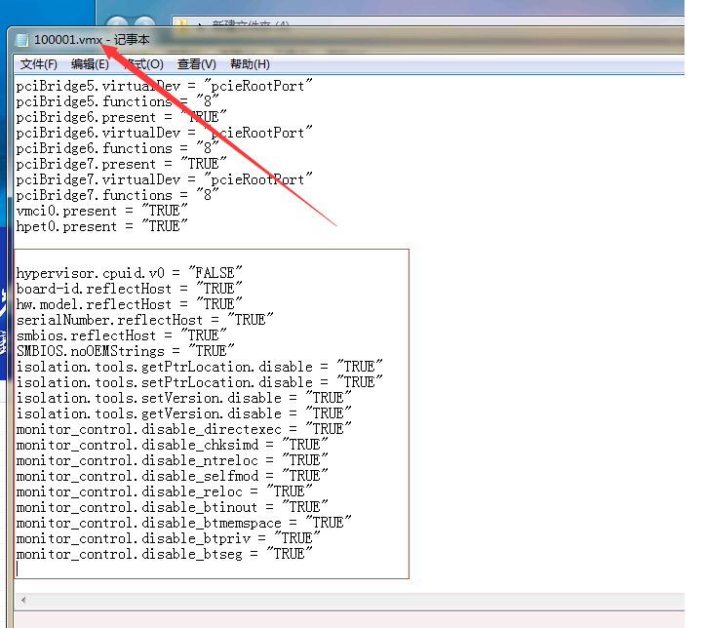This screenshot has width=703, height=628.
Task: Open the 帮助(H) menu
Action: [250, 64]
